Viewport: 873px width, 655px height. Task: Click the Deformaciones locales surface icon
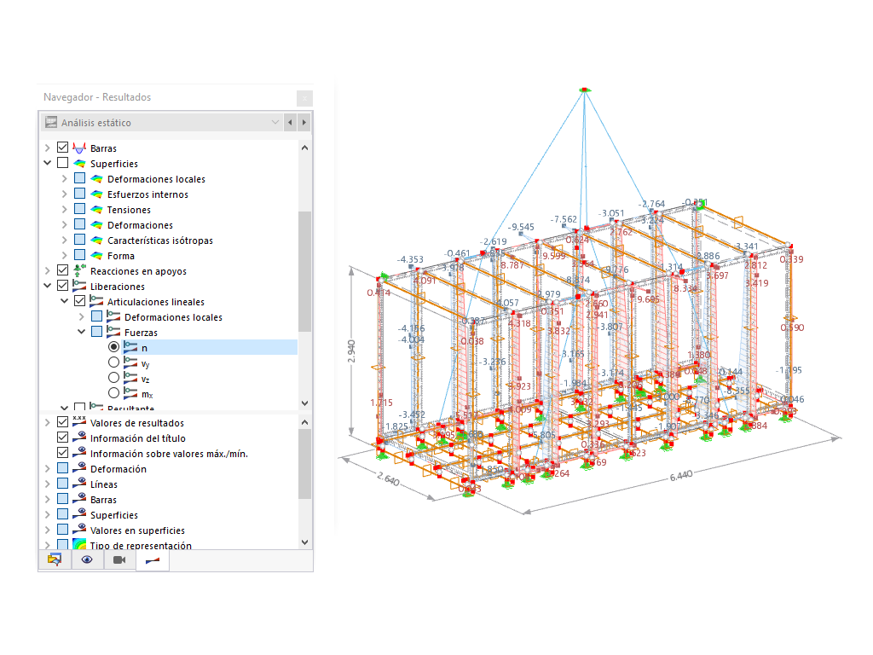click(96, 179)
